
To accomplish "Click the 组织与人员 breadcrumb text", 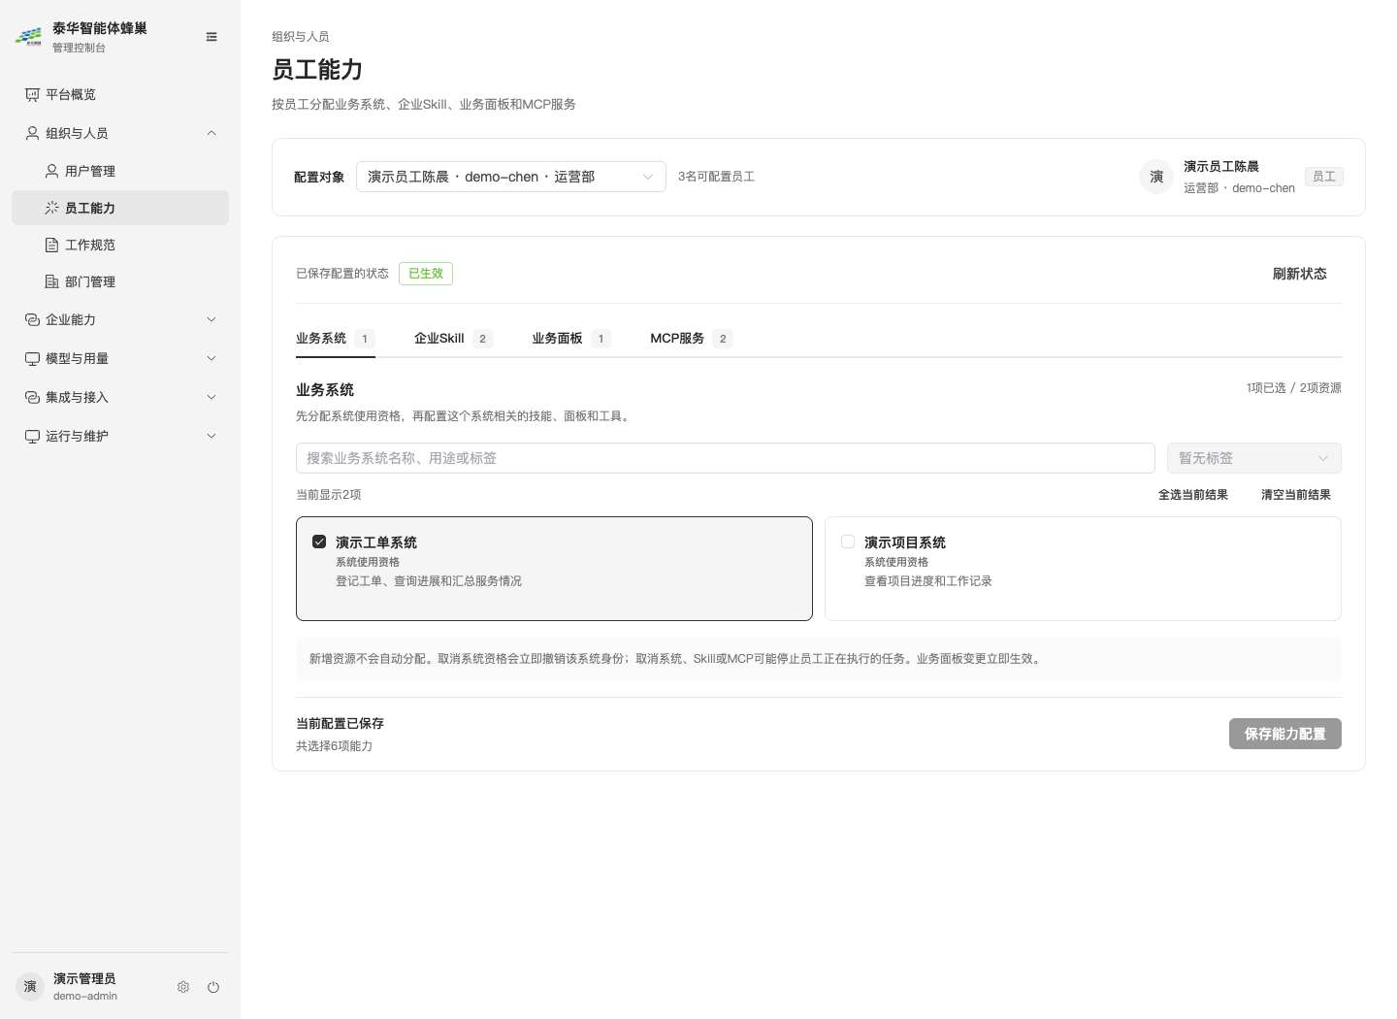I will click(x=301, y=37).
